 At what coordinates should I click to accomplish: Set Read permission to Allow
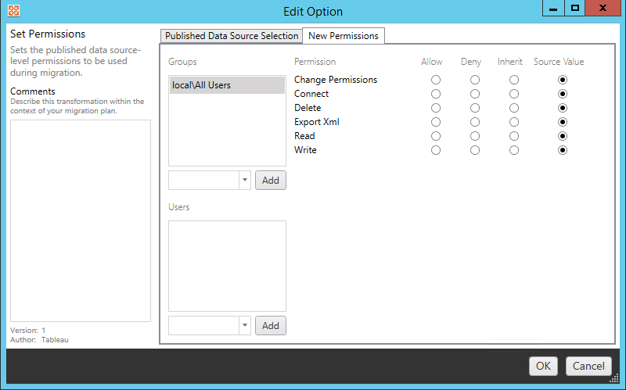[436, 136]
